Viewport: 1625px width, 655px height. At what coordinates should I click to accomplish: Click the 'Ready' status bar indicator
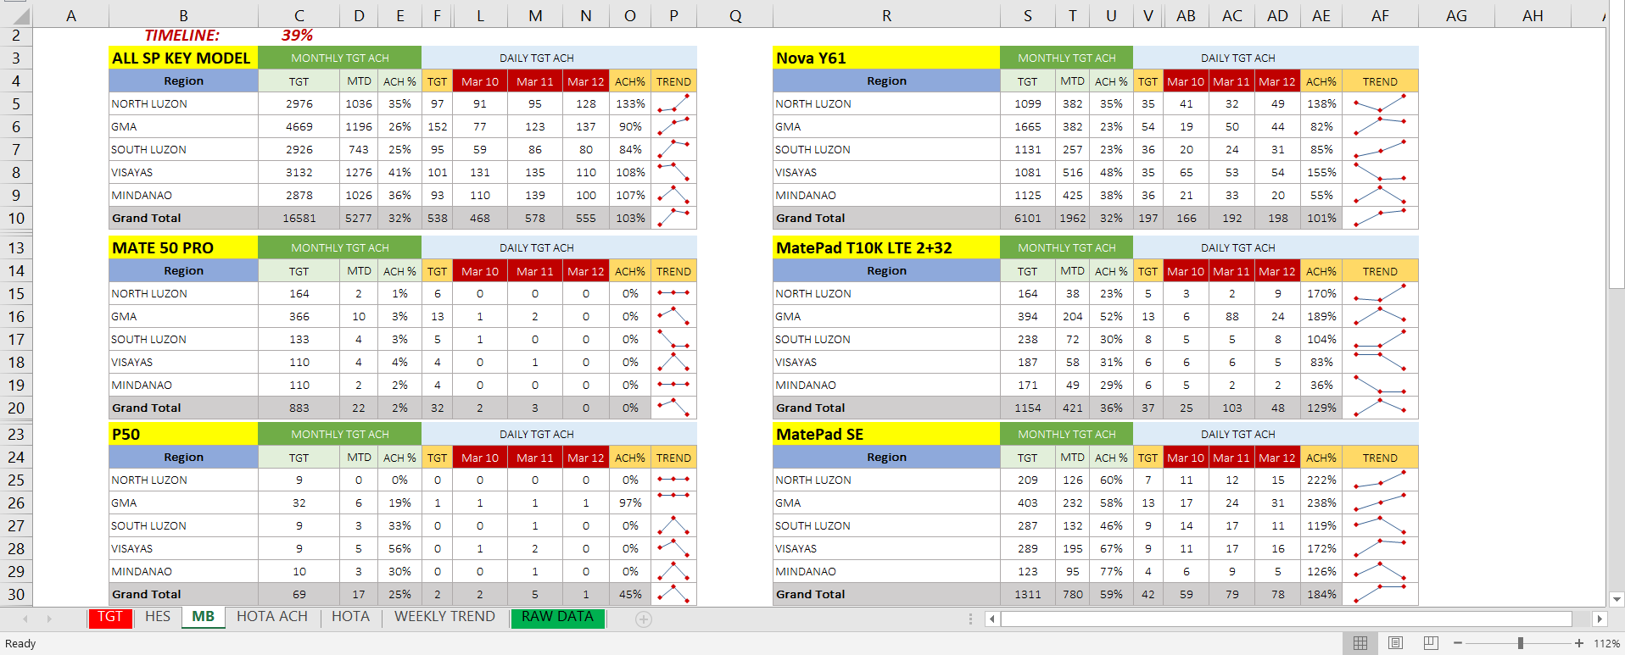click(20, 643)
